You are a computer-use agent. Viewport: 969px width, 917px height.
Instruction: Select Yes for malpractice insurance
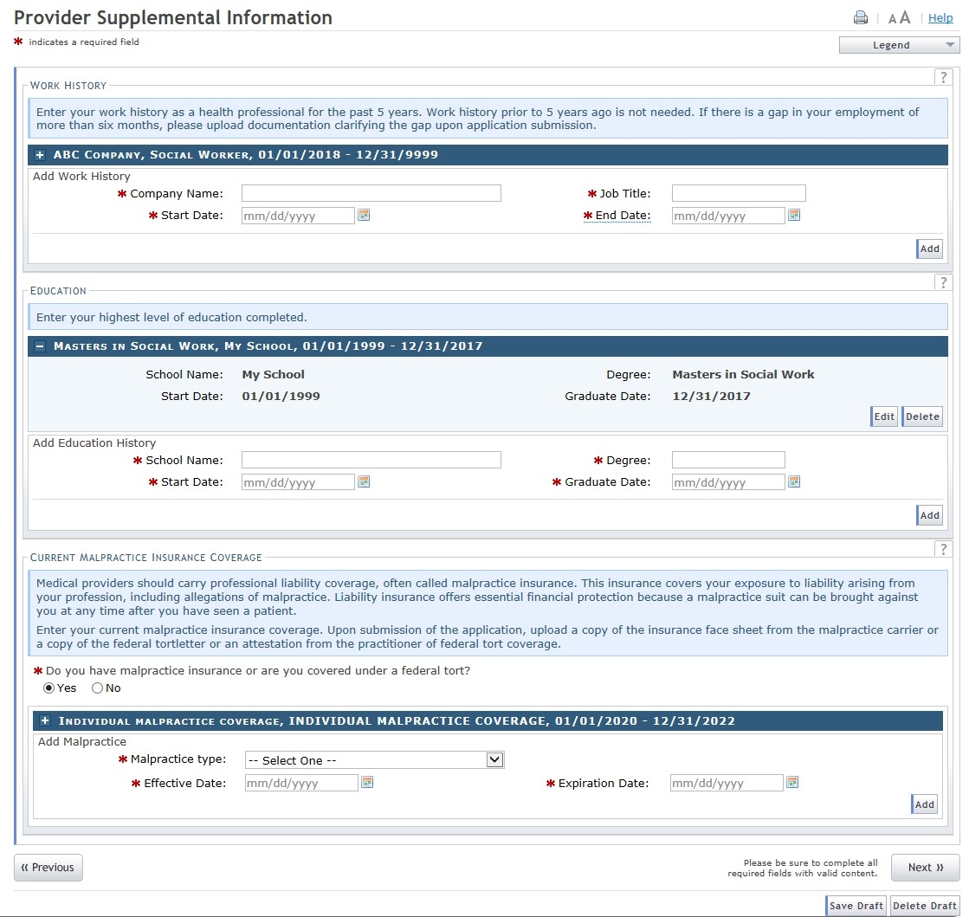coord(49,688)
